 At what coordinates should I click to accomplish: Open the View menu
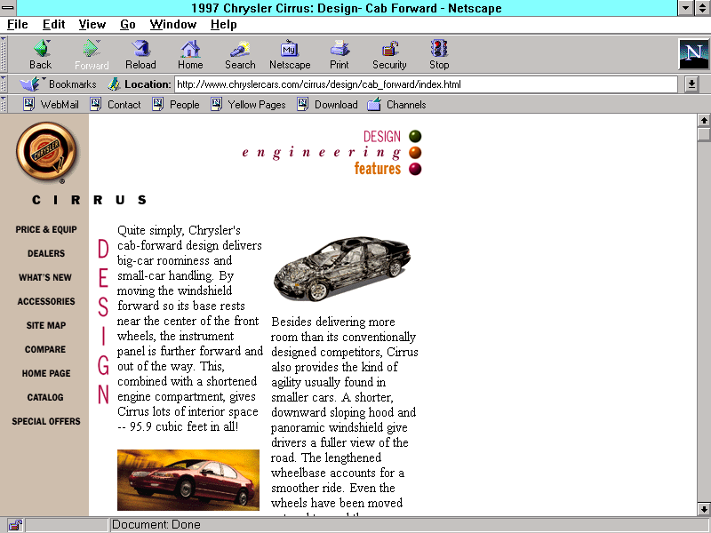[x=92, y=24]
